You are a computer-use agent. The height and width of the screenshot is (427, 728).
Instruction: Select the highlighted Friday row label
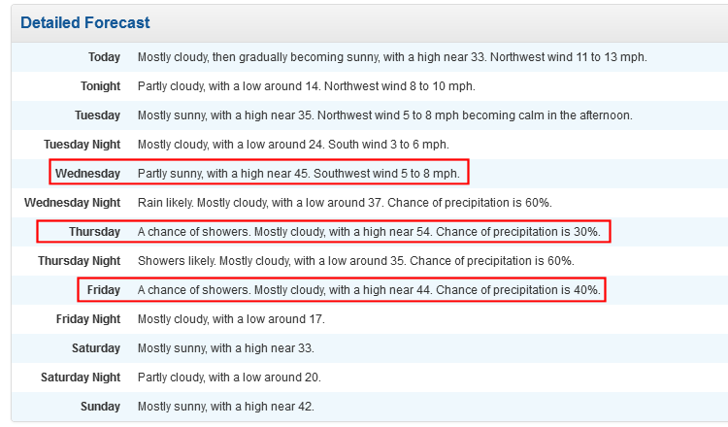104,290
